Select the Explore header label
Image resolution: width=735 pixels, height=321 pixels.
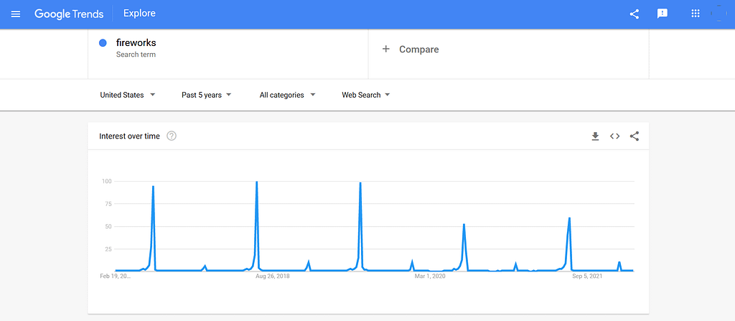[x=139, y=14]
